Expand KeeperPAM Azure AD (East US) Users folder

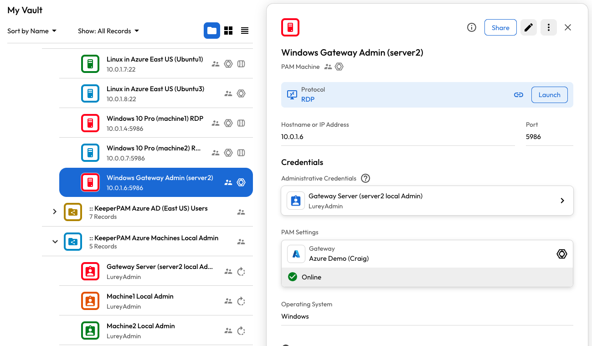tap(55, 212)
